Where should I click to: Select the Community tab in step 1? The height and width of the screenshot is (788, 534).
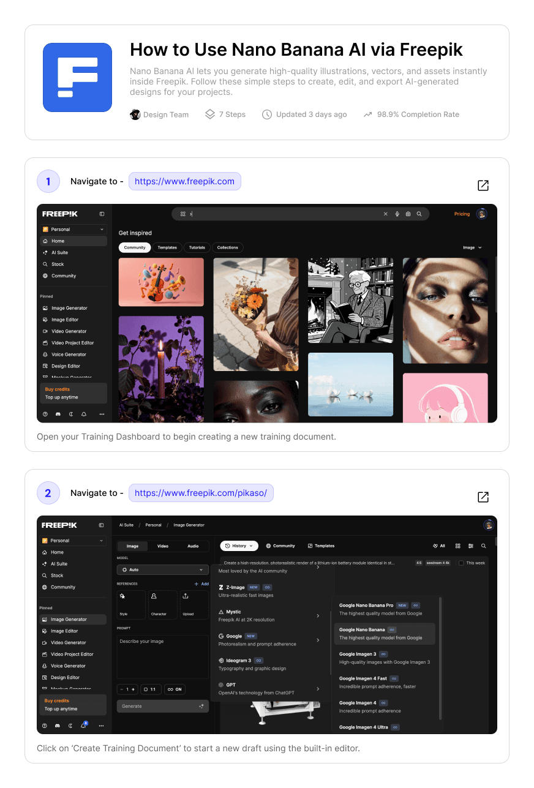[135, 247]
